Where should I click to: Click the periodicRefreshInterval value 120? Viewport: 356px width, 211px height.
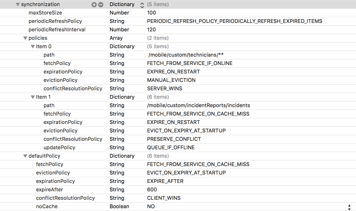click(x=151, y=29)
